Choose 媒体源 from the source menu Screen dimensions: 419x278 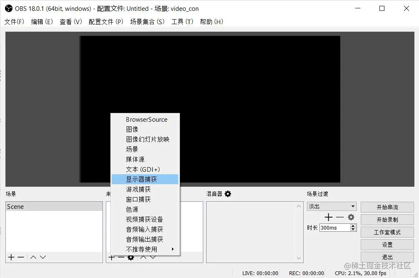tap(145, 159)
